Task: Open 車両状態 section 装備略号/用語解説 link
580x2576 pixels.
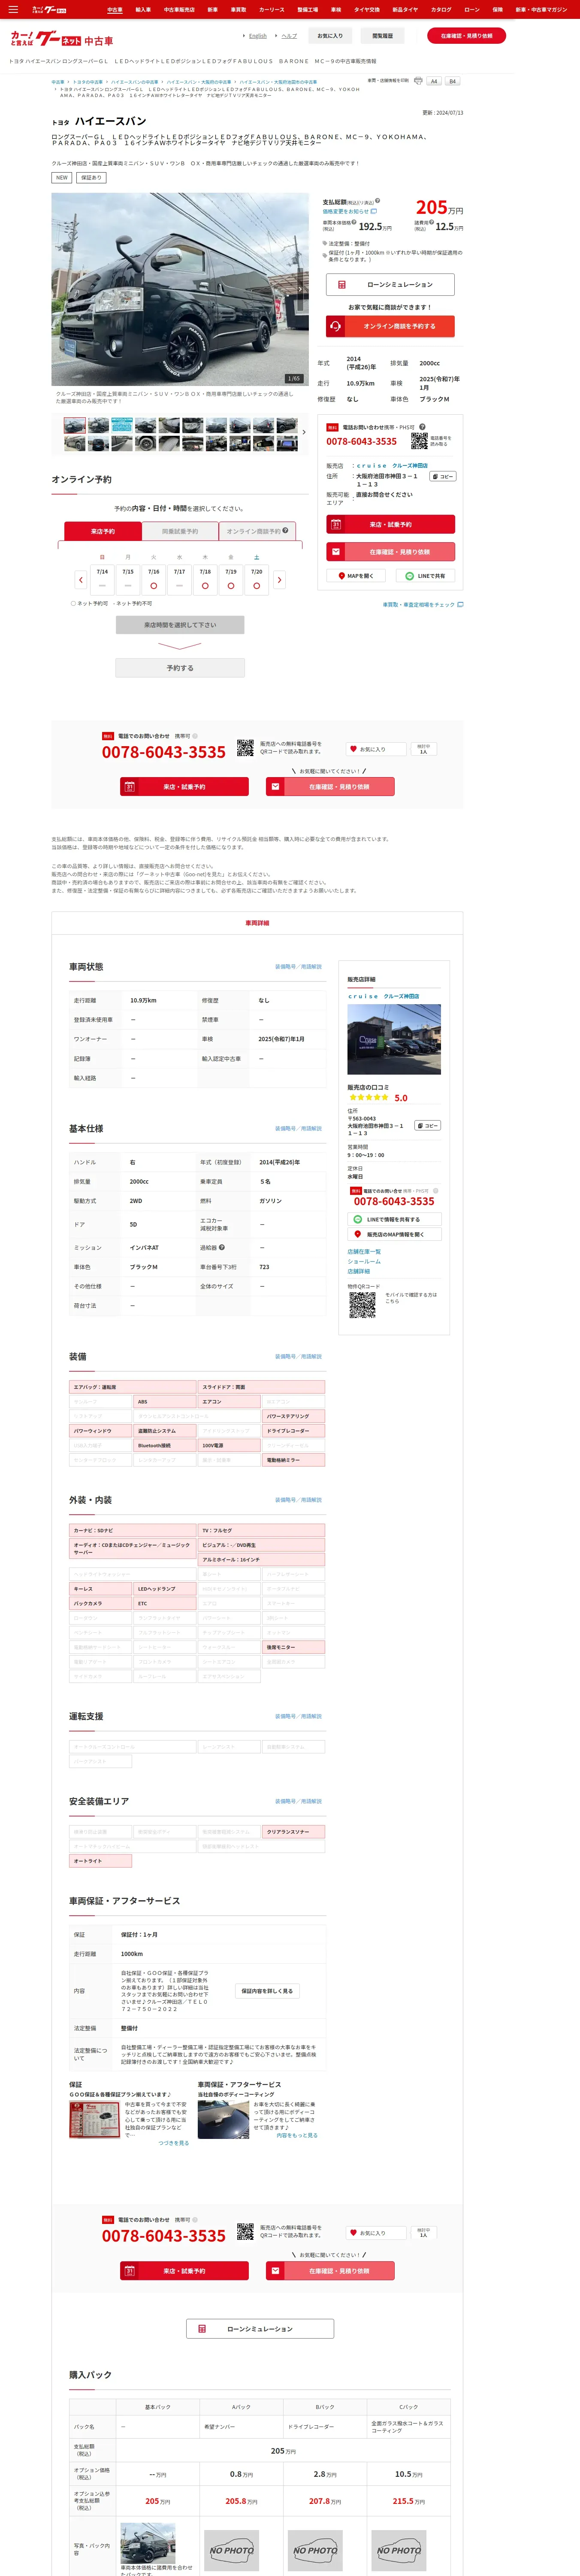Action: (299, 967)
